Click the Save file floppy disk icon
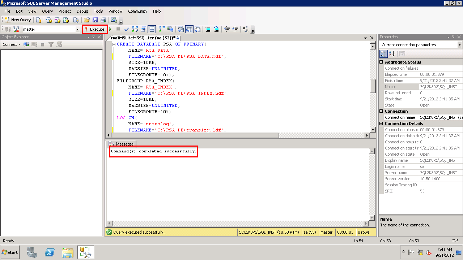Screen dimensions: 463x260 coord(95,20)
